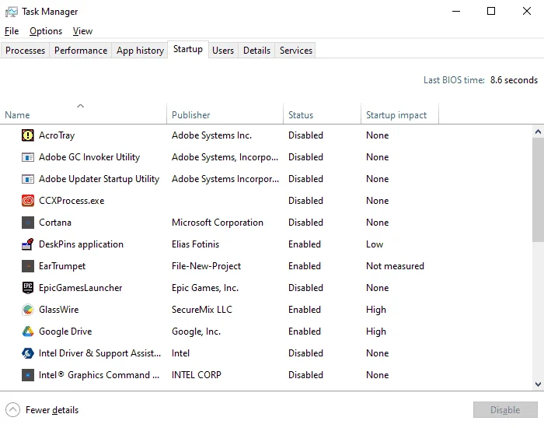Viewport: 544px width, 428px height.
Task: Sort list by Name column header
Action: [83, 114]
